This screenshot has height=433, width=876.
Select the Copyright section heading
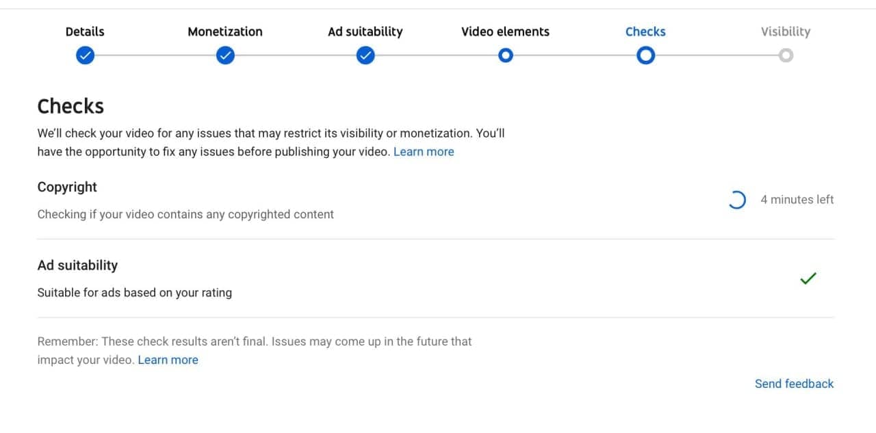click(x=67, y=187)
